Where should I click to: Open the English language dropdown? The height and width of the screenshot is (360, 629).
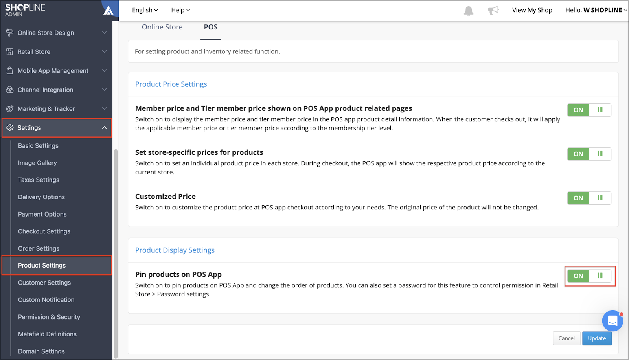point(145,10)
